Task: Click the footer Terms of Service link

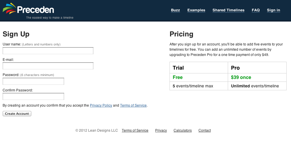Action: pyautogui.click(x=135, y=130)
